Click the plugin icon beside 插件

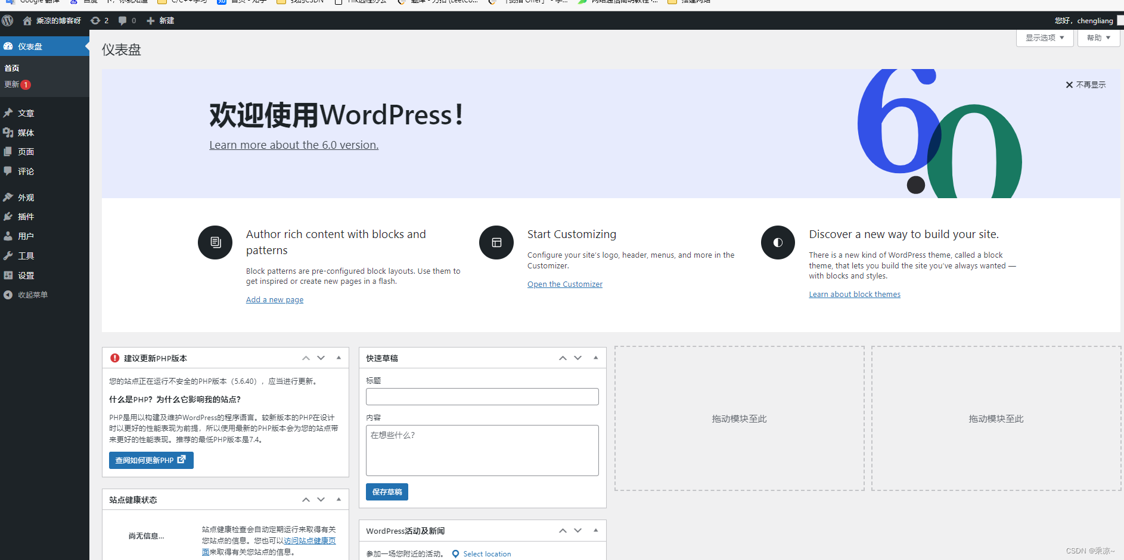[8, 217]
